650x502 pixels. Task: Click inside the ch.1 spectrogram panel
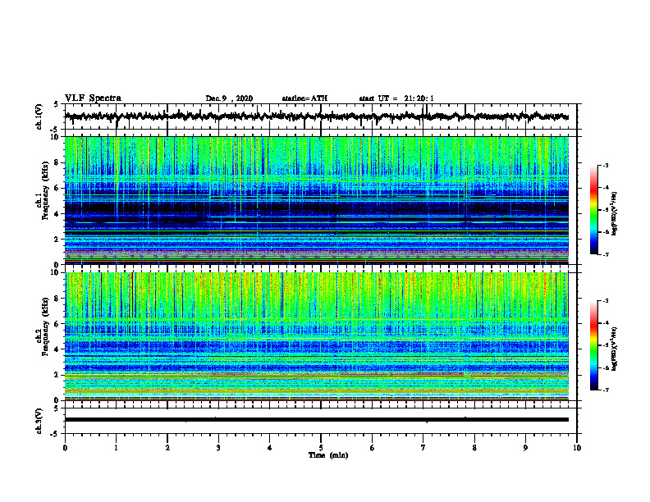point(317,200)
